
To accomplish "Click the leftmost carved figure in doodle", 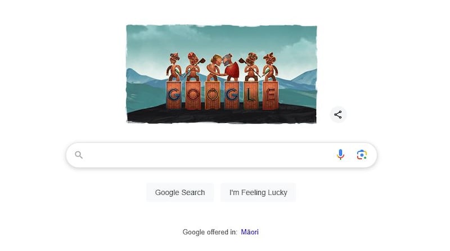I will (174, 67).
